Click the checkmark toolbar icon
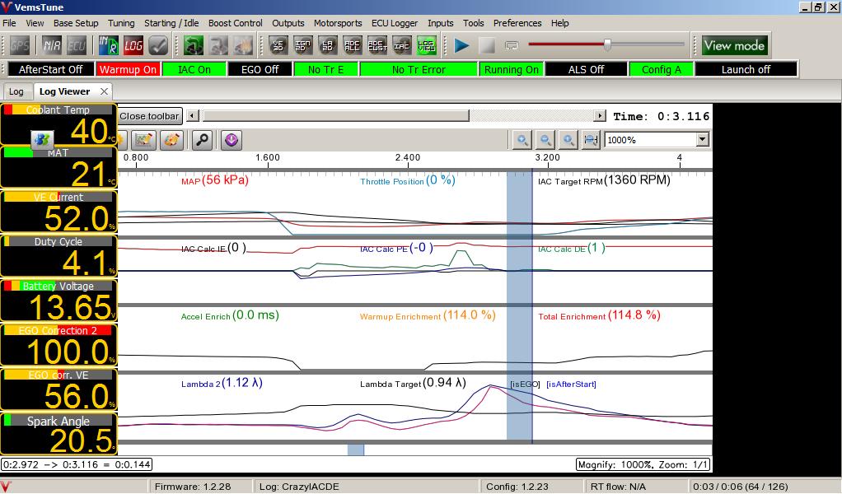The image size is (842, 494). click(x=158, y=46)
